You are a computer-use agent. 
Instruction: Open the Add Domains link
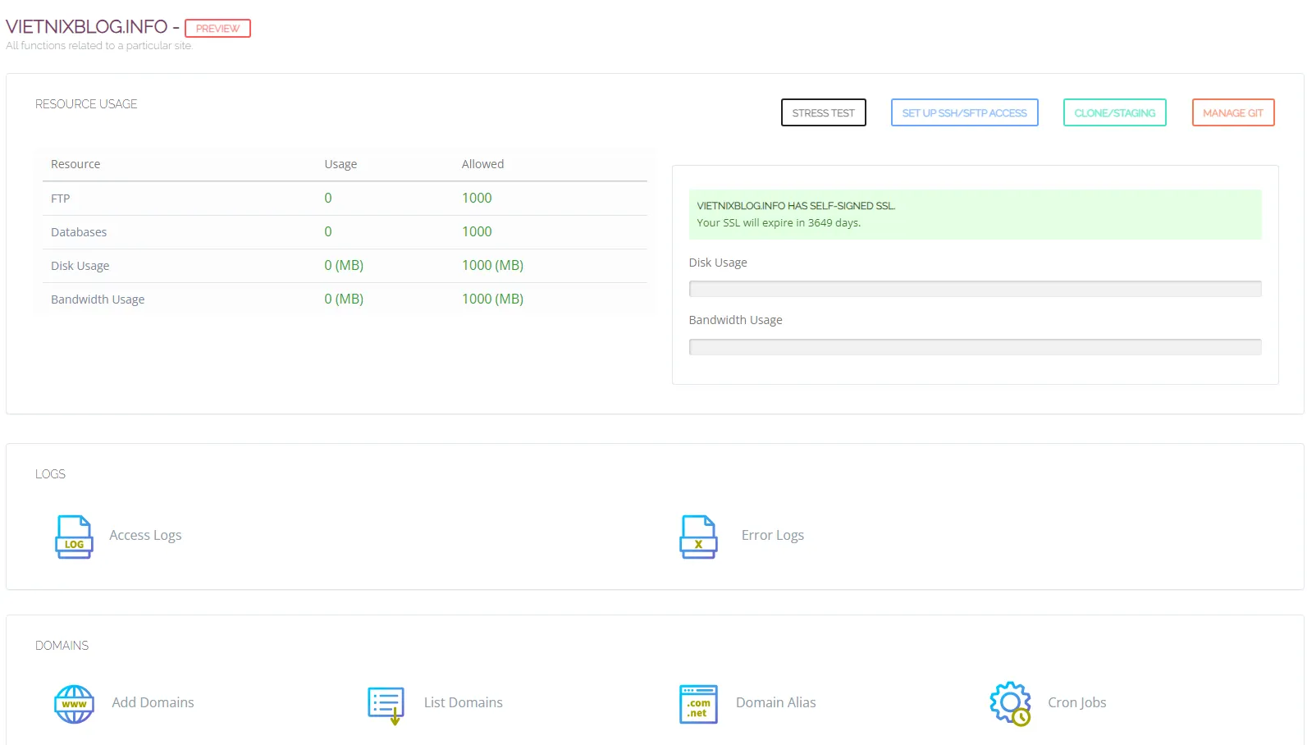tap(153, 702)
